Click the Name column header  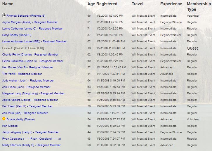point(8,4)
